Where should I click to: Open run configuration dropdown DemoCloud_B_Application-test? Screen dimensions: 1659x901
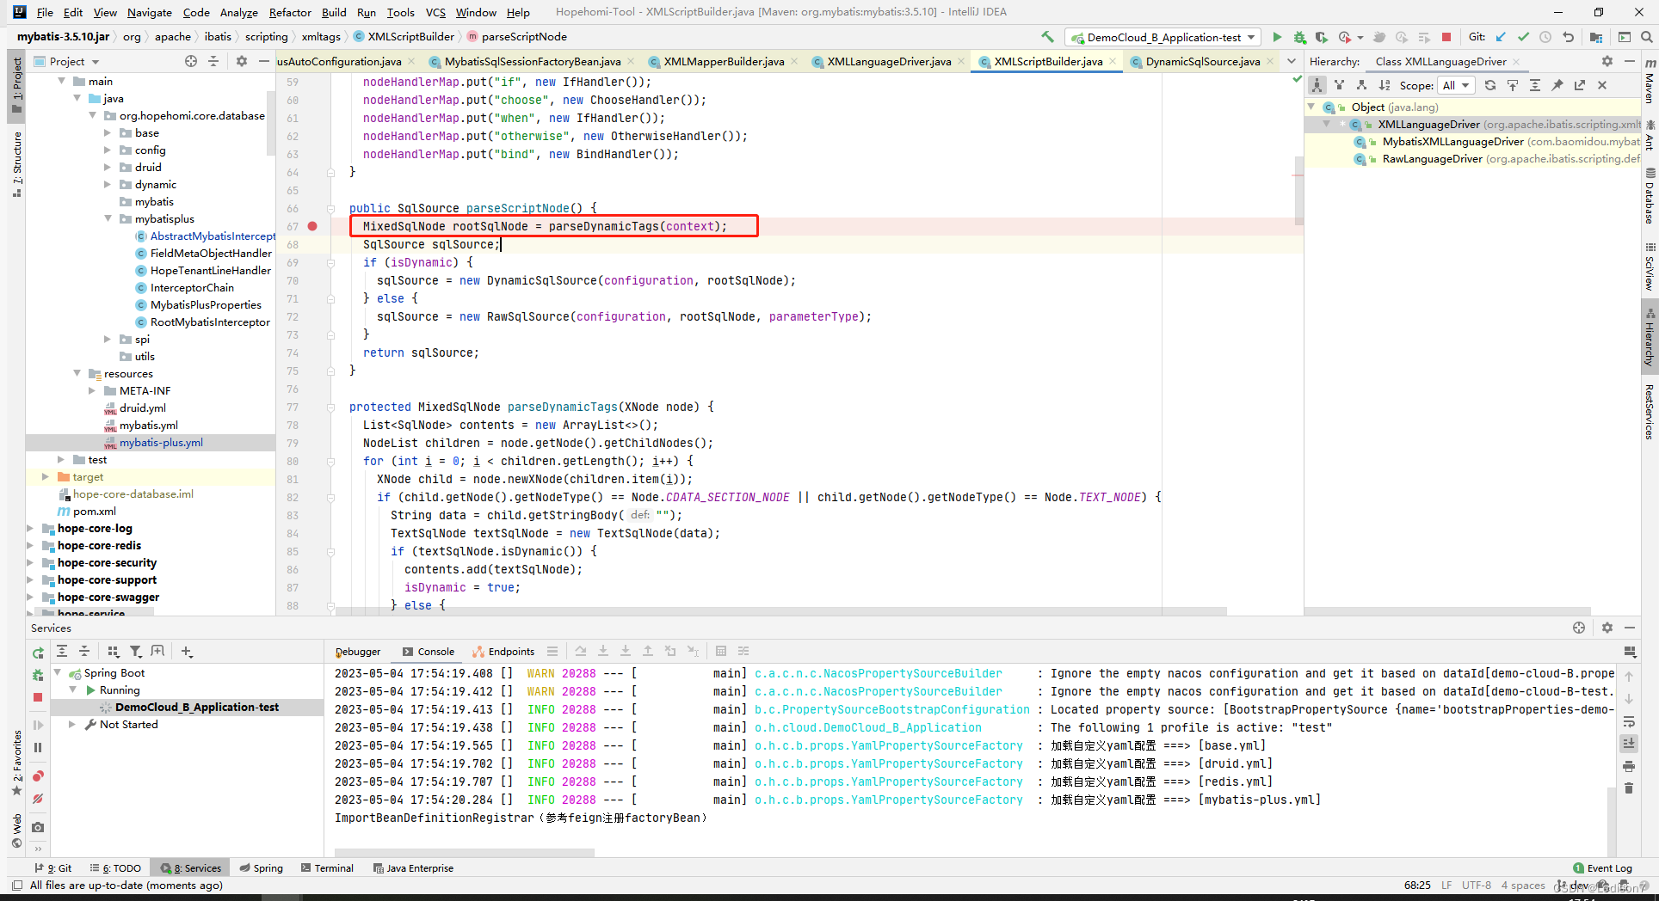click(1163, 37)
